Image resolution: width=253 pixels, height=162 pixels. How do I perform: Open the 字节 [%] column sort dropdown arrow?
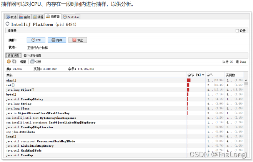click(x=203, y=75)
